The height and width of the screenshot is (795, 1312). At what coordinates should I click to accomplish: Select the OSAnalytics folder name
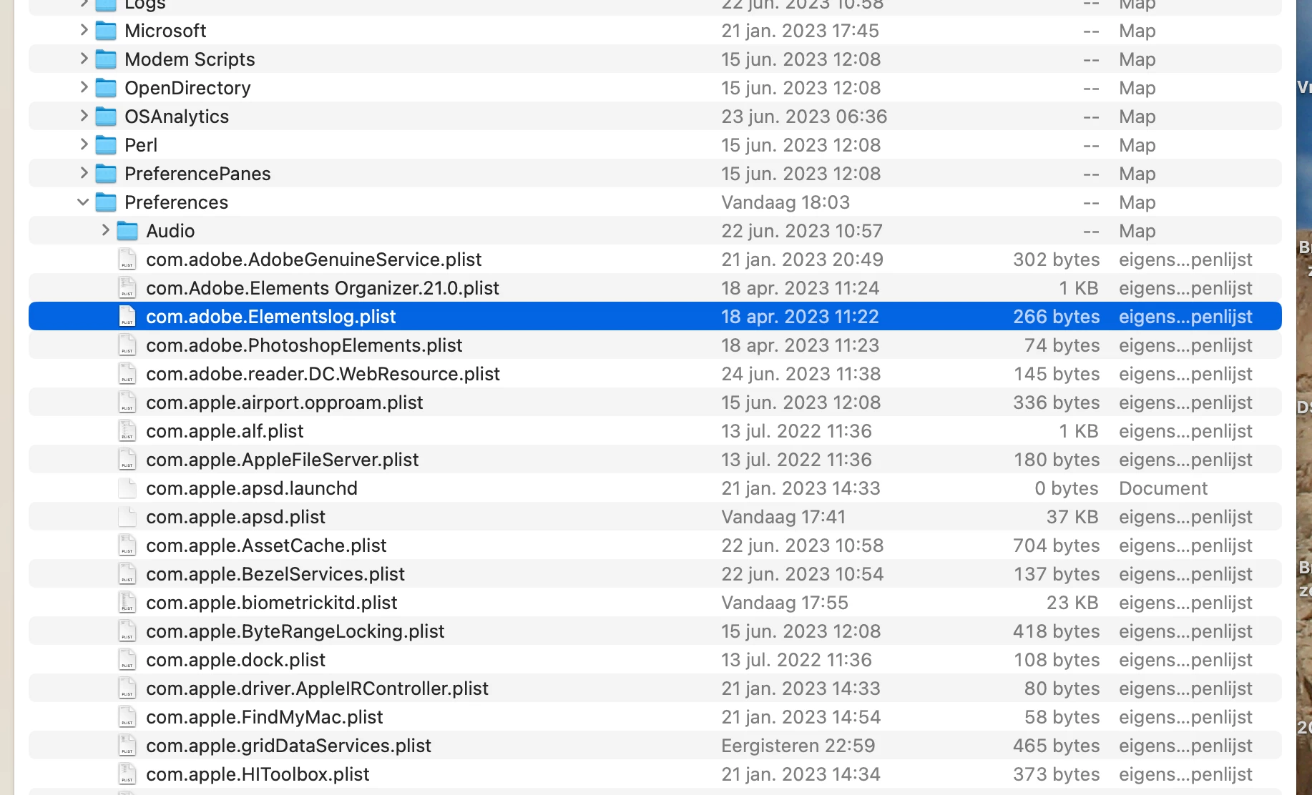click(177, 117)
